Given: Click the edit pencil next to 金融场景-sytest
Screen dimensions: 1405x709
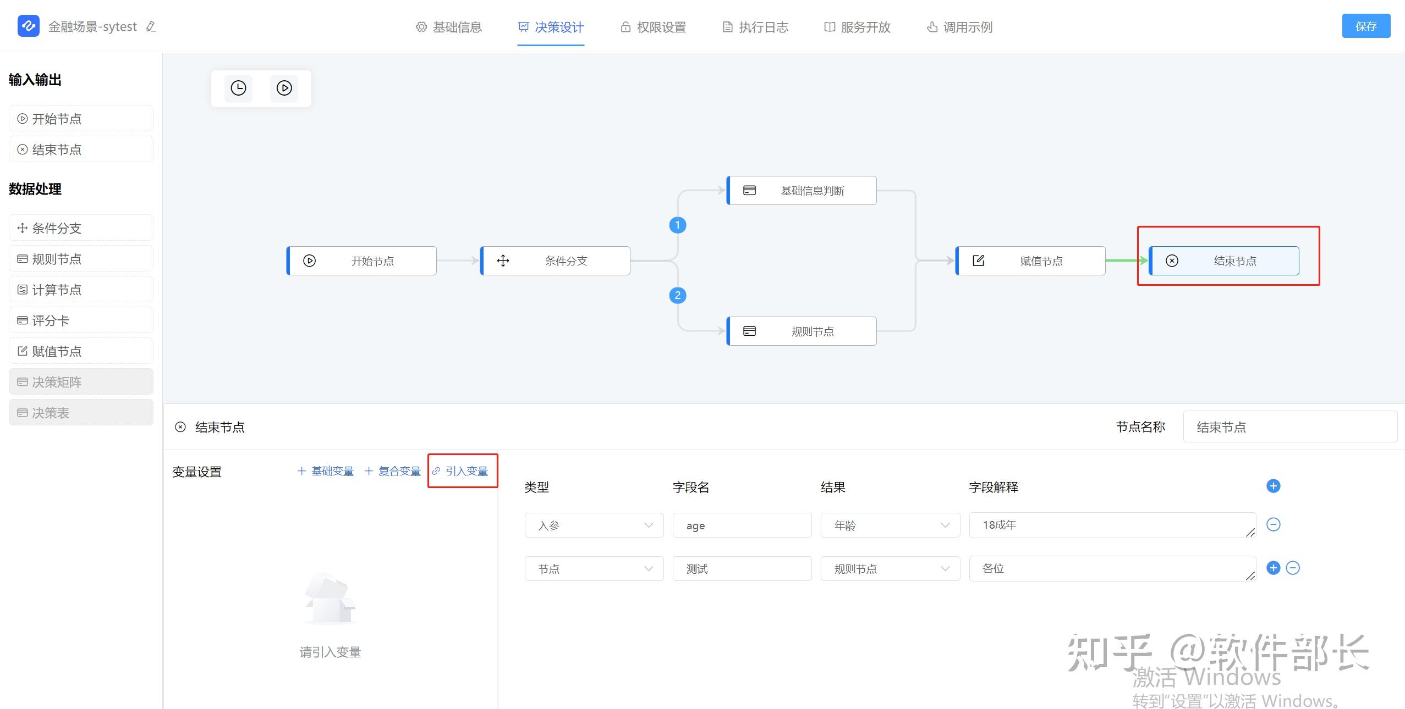Looking at the screenshot, I should 151,26.
